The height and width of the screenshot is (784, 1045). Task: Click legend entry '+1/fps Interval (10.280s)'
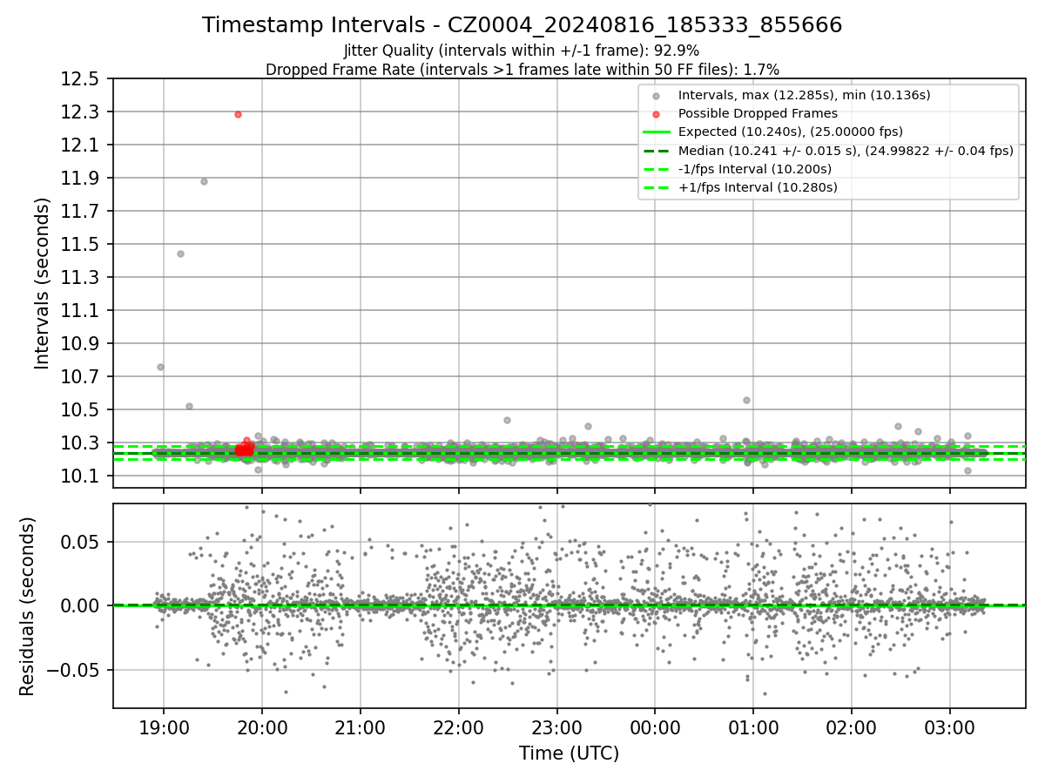click(740, 186)
